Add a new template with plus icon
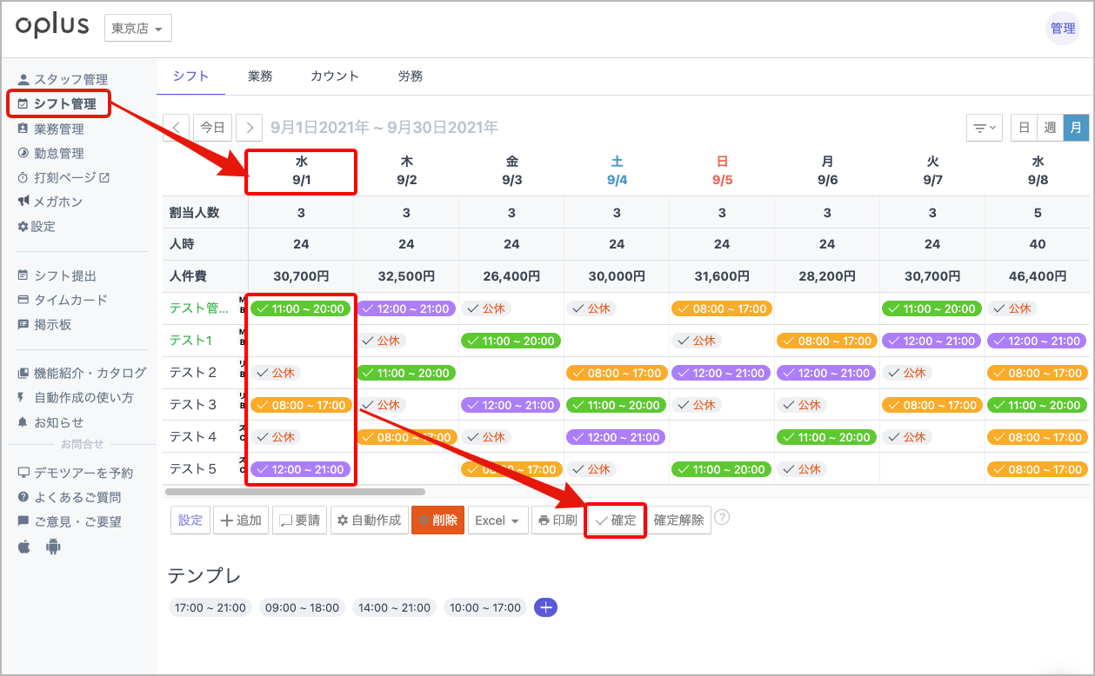 [545, 607]
